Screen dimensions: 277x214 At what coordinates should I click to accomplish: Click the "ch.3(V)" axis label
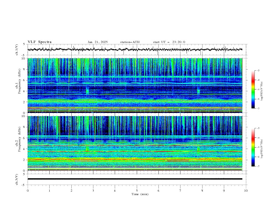tap(17, 179)
